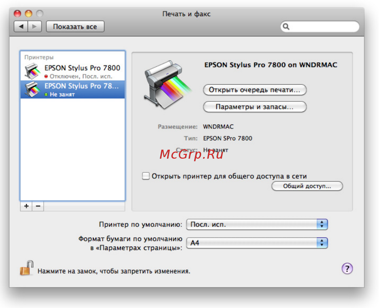
Task: Add a printer with the plus button
Action: click(26, 206)
